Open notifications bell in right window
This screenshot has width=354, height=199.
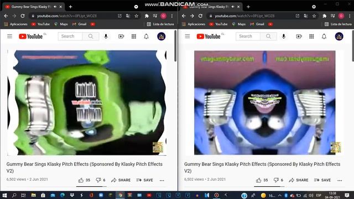[x=324, y=36]
